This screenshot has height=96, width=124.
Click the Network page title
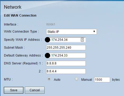(x=13, y=7)
